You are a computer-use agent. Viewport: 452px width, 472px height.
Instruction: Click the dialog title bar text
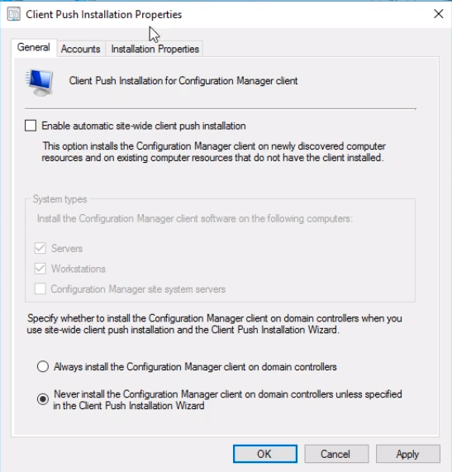104,14
